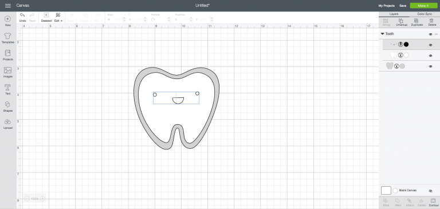This screenshot has width=440, height=209.
Task: Toggle visibility of the Tooth group
Action: [430, 34]
